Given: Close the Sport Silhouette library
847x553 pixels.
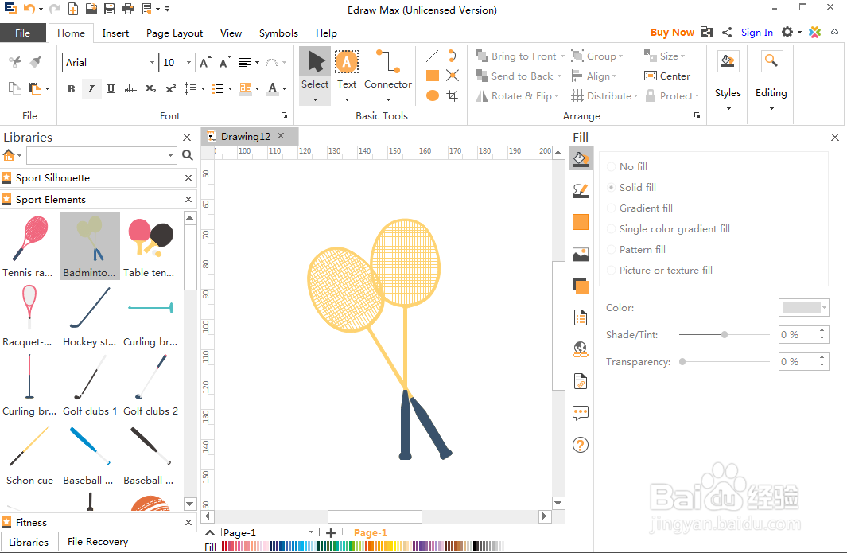Looking at the screenshot, I should click(188, 178).
